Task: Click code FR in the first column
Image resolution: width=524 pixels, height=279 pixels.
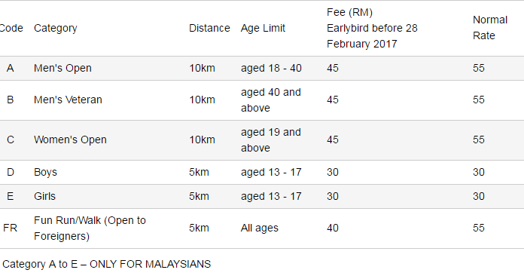Action: [10, 228]
